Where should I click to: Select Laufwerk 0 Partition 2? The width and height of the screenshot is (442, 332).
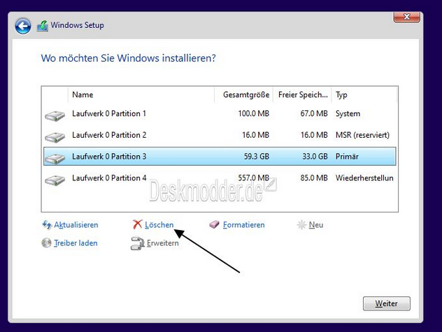click(x=220, y=135)
